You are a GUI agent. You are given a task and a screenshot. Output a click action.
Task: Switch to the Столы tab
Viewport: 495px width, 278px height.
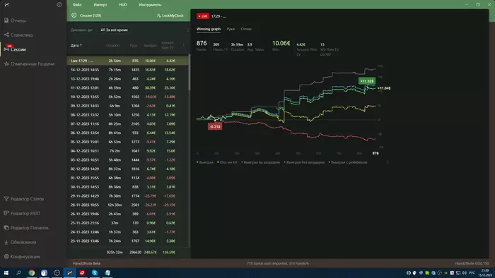pos(246,29)
